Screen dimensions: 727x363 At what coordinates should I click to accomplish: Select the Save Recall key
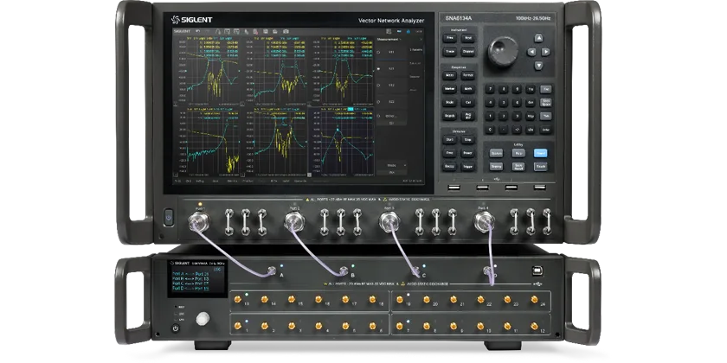518,166
